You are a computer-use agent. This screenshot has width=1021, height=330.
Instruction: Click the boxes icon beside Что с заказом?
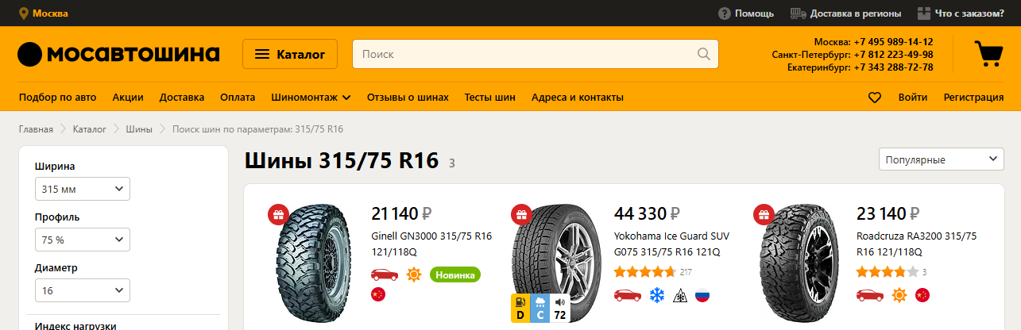pos(924,13)
